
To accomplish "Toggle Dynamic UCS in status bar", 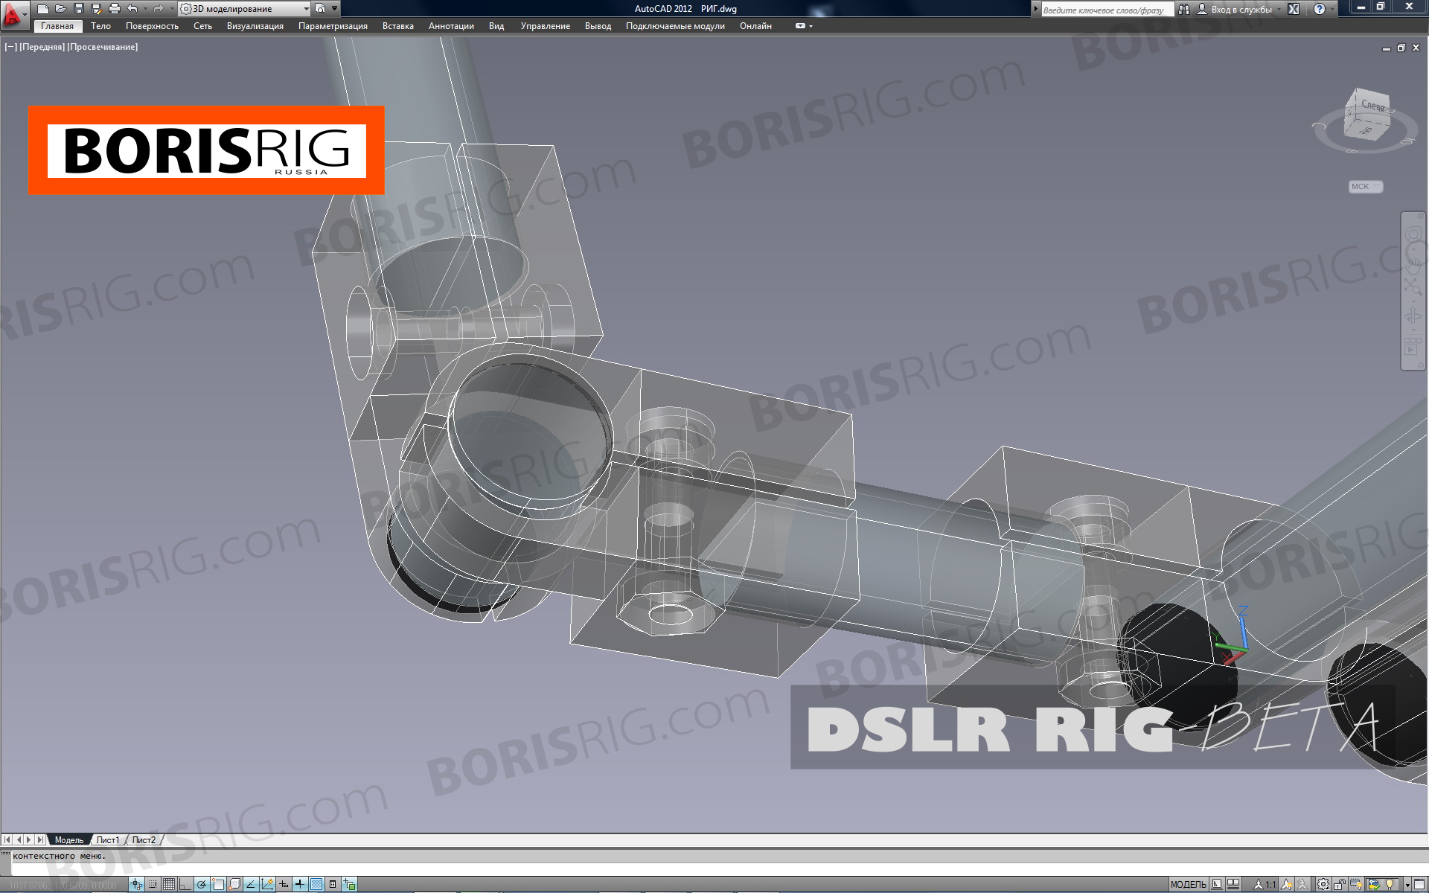I will point(267,885).
